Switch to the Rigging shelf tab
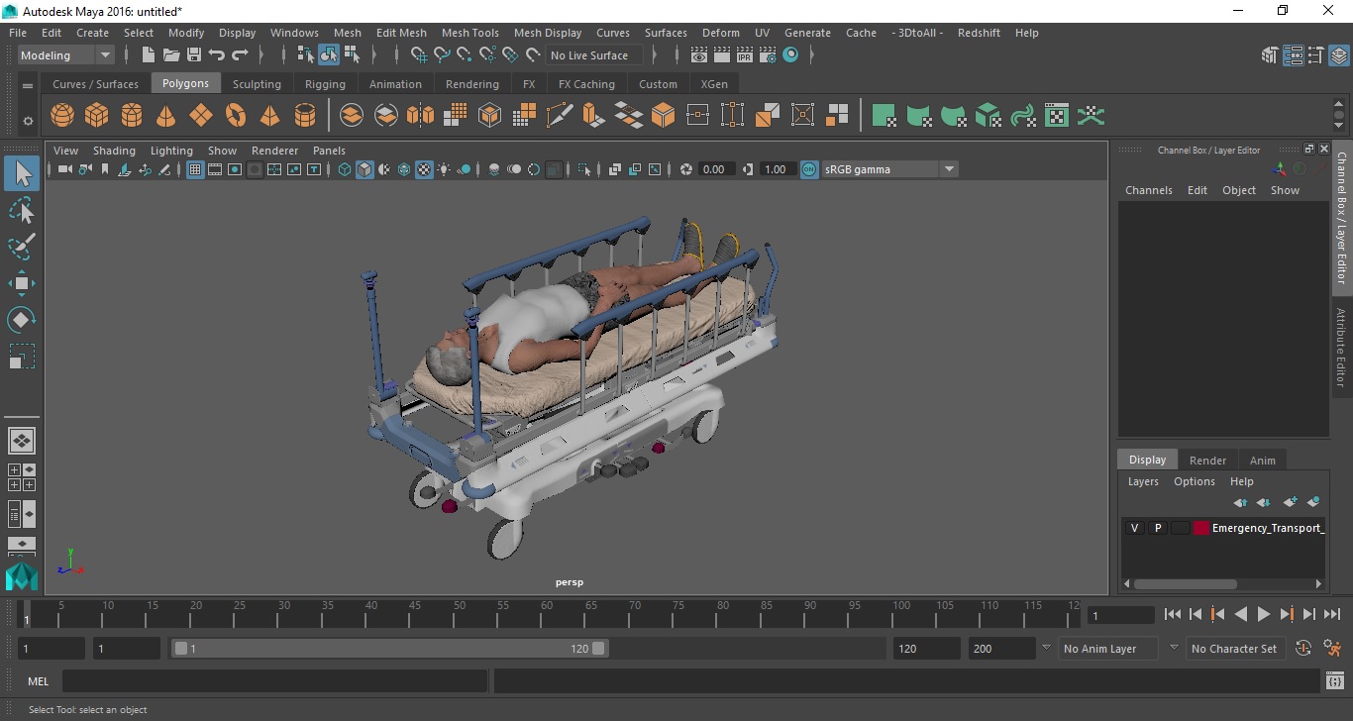The image size is (1353, 721). point(325,84)
